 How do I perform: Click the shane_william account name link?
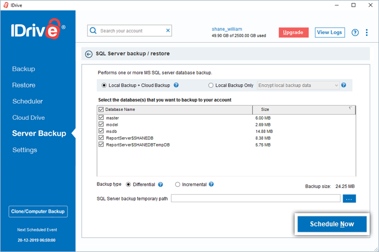[x=227, y=29]
